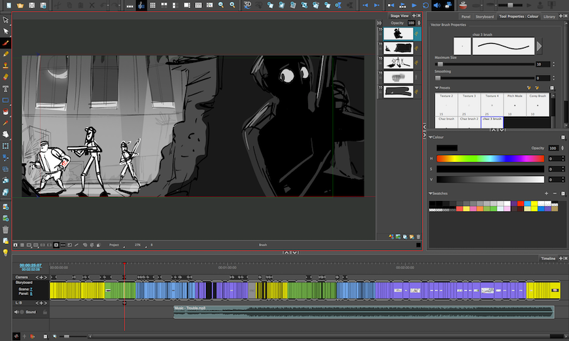Mute the Sound track in timeline
The width and height of the screenshot is (569, 341).
tap(16, 312)
